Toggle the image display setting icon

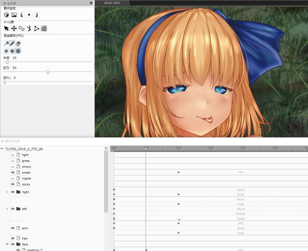pyautogui.click(x=14, y=15)
